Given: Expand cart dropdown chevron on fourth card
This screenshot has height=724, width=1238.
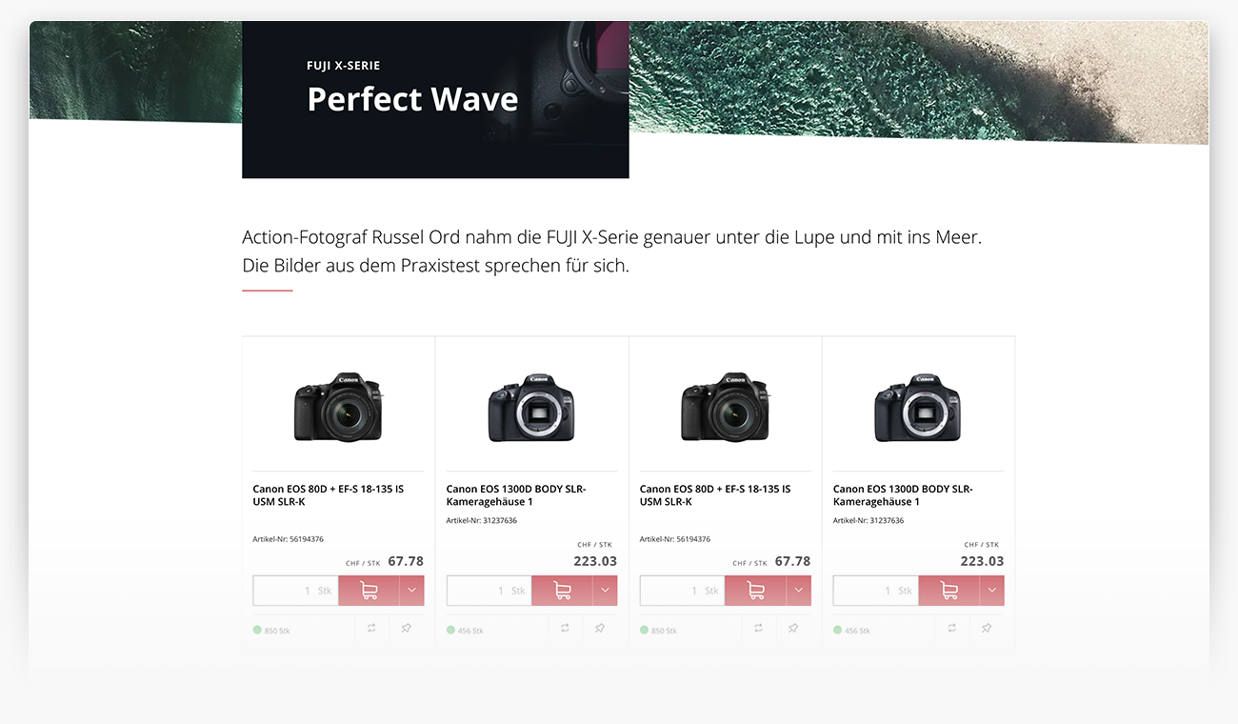Looking at the screenshot, I should [x=991, y=591].
